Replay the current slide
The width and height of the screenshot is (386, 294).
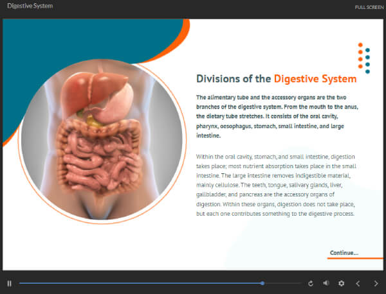click(x=311, y=283)
